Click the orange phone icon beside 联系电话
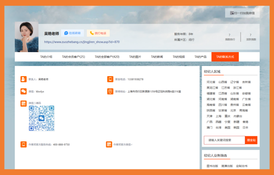This screenshot has width=274, height=175. (x=110, y=79)
